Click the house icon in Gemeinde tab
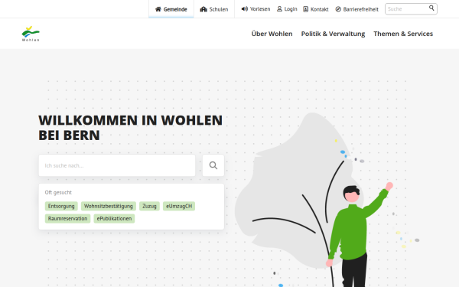Image resolution: width=459 pixels, height=287 pixels. click(158, 9)
